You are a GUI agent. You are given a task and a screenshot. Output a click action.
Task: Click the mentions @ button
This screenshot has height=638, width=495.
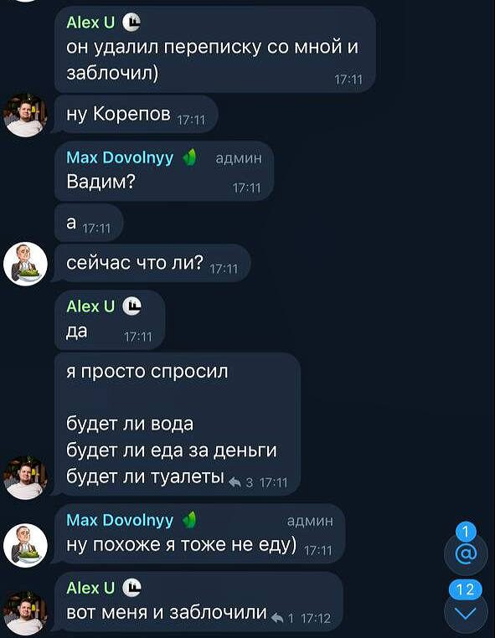pyautogui.click(x=466, y=553)
